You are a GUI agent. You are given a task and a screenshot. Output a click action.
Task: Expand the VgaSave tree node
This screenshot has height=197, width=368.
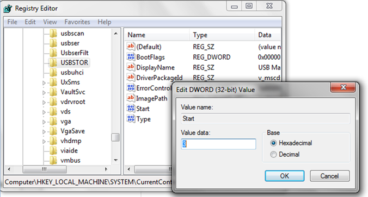44,132
